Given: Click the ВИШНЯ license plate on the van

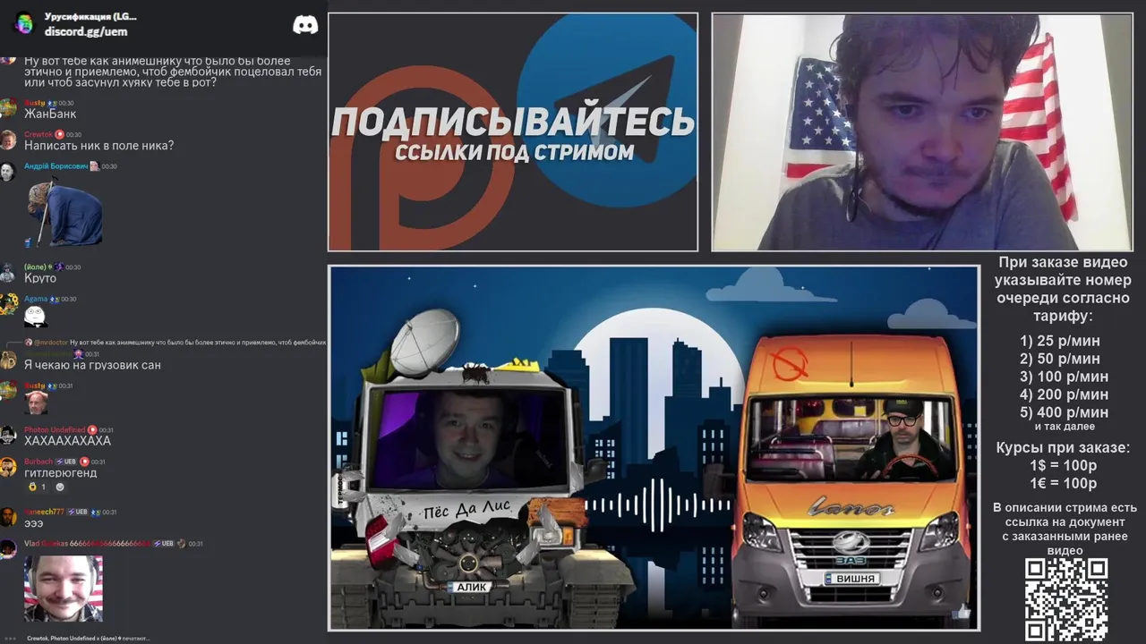Looking at the screenshot, I should (x=852, y=579).
